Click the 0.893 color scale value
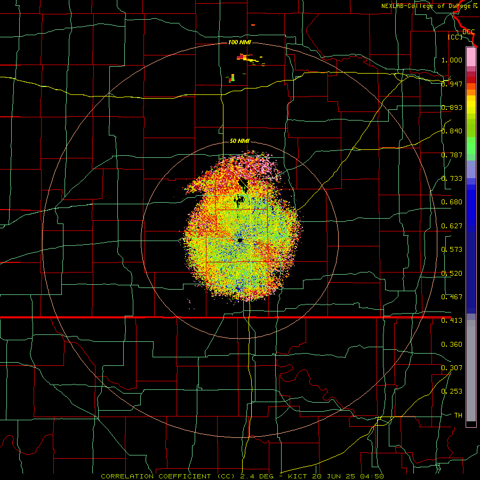Image resolution: width=480 pixels, height=480 pixels. tap(452, 107)
